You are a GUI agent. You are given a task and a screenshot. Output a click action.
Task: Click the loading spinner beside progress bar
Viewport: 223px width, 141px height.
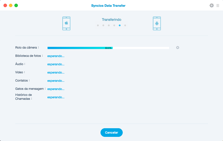point(178,47)
